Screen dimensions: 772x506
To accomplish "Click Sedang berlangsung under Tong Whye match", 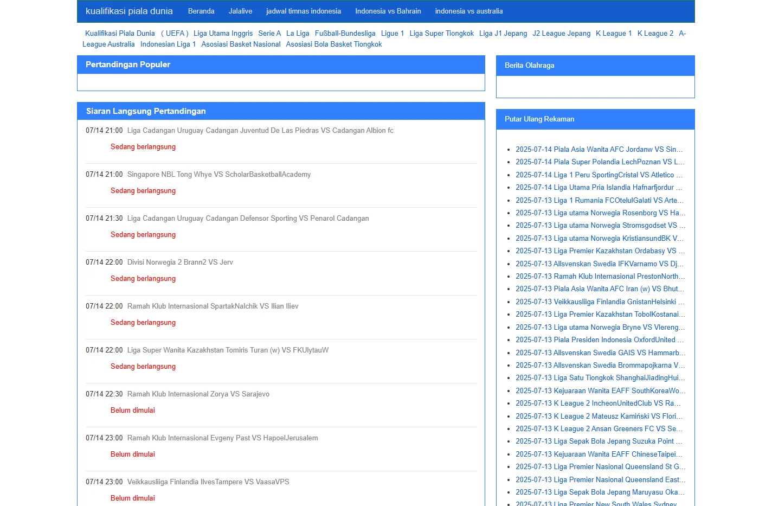I will (143, 190).
